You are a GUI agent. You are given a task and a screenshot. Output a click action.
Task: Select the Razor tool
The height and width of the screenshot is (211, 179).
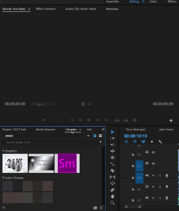pyautogui.click(x=112, y=170)
